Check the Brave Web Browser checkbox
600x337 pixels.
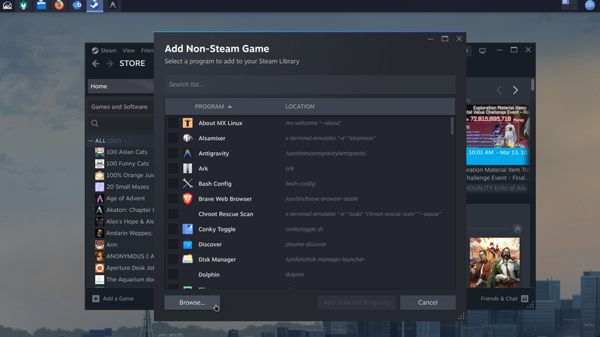click(173, 198)
